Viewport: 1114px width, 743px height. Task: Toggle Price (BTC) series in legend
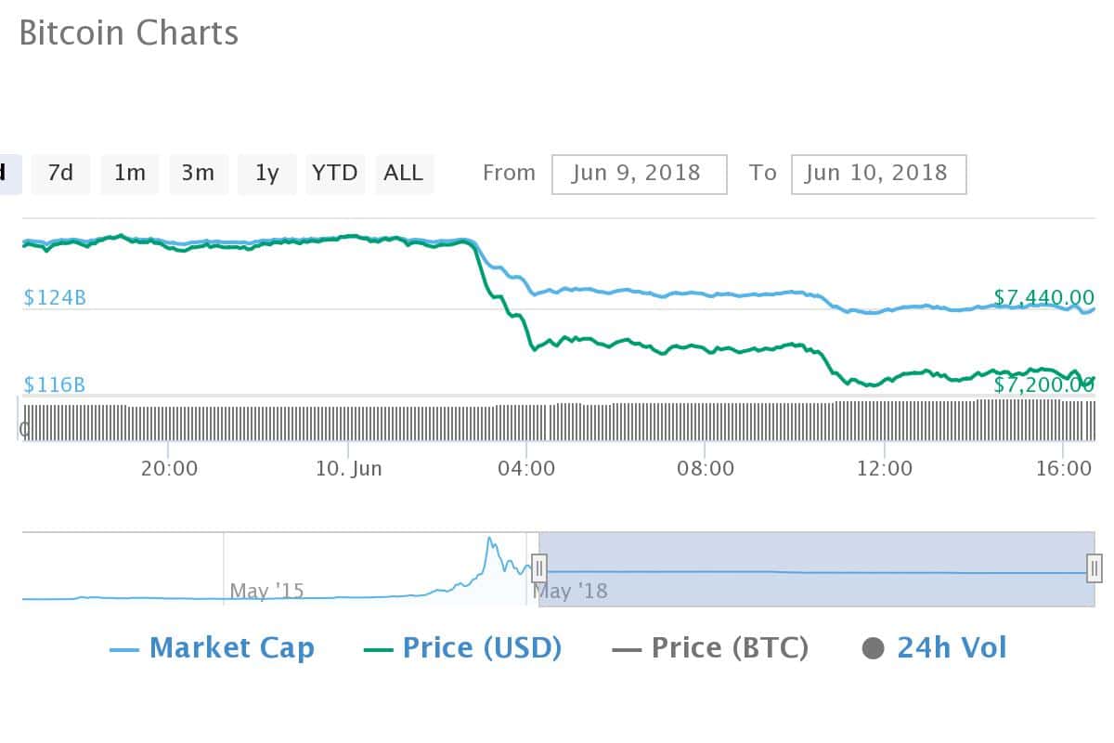pyautogui.click(x=711, y=648)
